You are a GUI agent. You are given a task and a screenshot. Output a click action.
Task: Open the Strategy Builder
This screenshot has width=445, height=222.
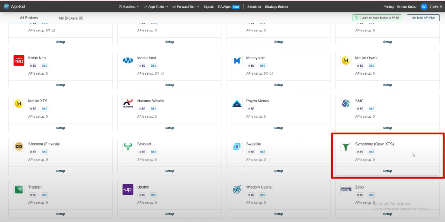pyautogui.click(x=277, y=7)
